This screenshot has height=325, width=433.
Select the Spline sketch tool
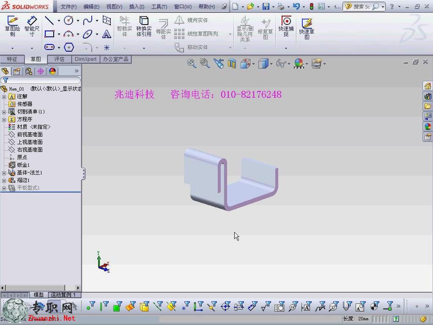pos(88,20)
